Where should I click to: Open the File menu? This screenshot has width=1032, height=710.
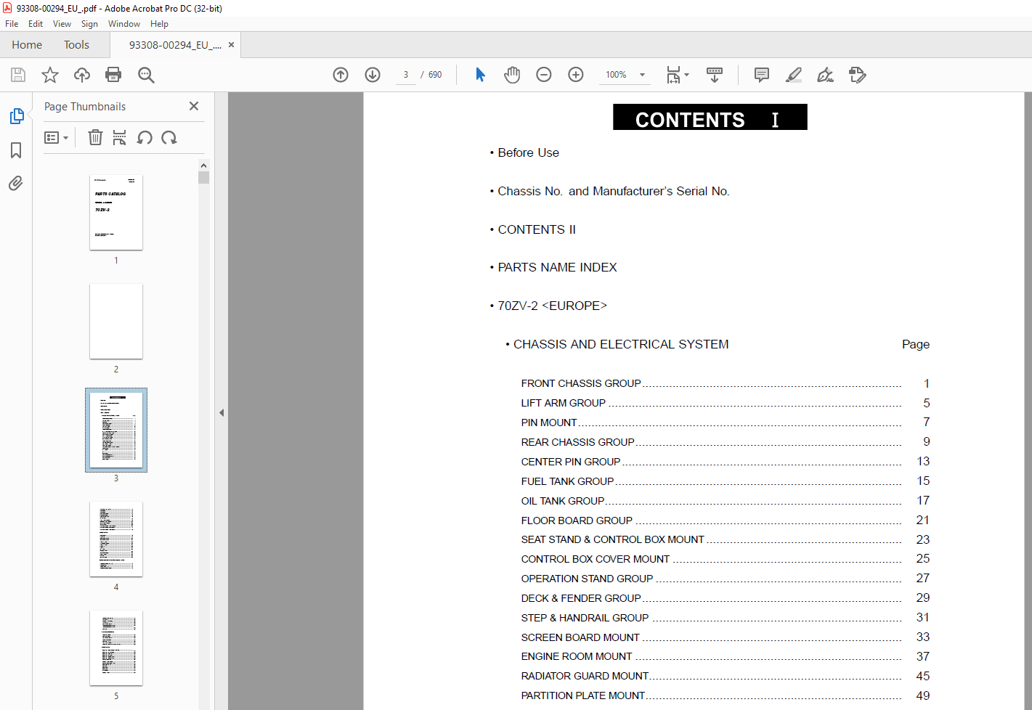tap(12, 24)
